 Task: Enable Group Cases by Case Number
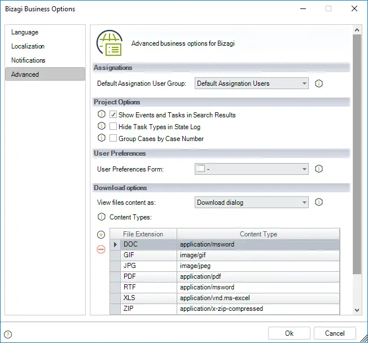[x=113, y=138]
